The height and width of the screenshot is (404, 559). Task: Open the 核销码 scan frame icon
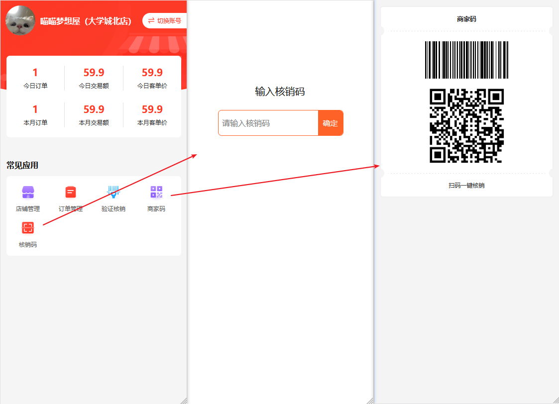[28, 228]
